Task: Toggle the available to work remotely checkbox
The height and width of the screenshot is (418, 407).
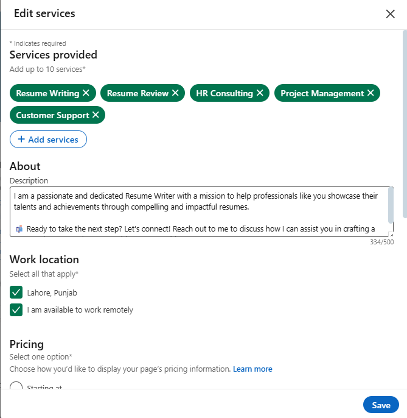Action: click(x=16, y=310)
